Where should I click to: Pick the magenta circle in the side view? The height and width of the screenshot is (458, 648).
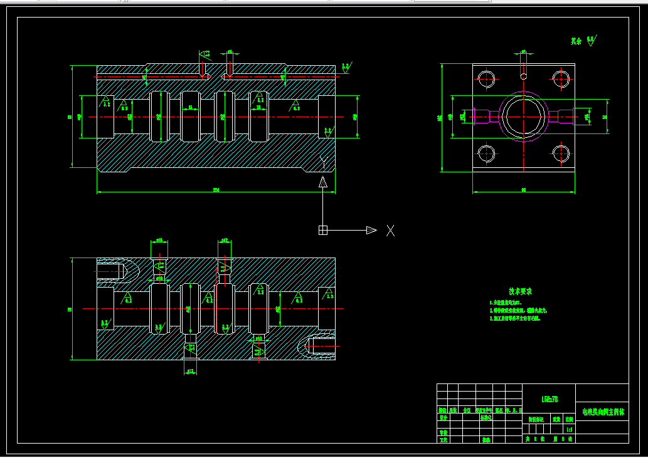click(x=524, y=117)
